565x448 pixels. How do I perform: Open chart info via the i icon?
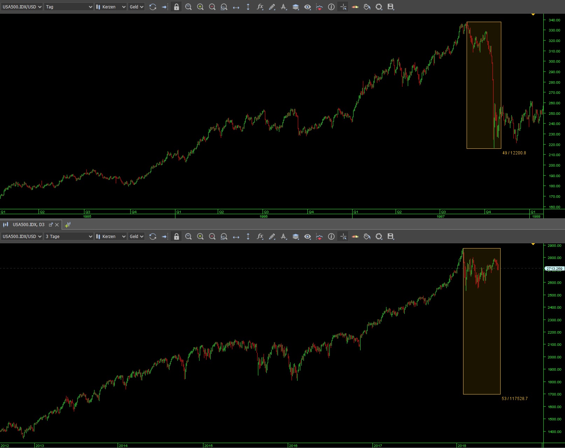pyautogui.click(x=331, y=7)
